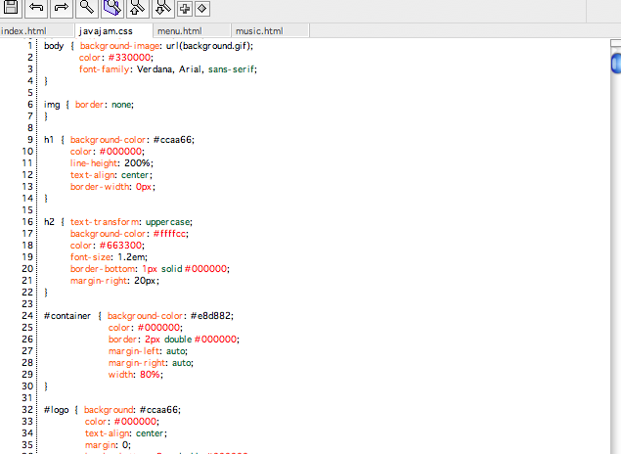
Task: Click the Save floppy disk icon
Action: click(11, 8)
